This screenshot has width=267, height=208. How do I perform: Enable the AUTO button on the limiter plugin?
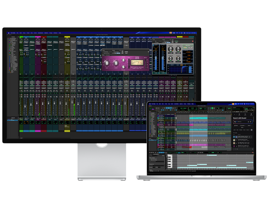(x=181, y=65)
